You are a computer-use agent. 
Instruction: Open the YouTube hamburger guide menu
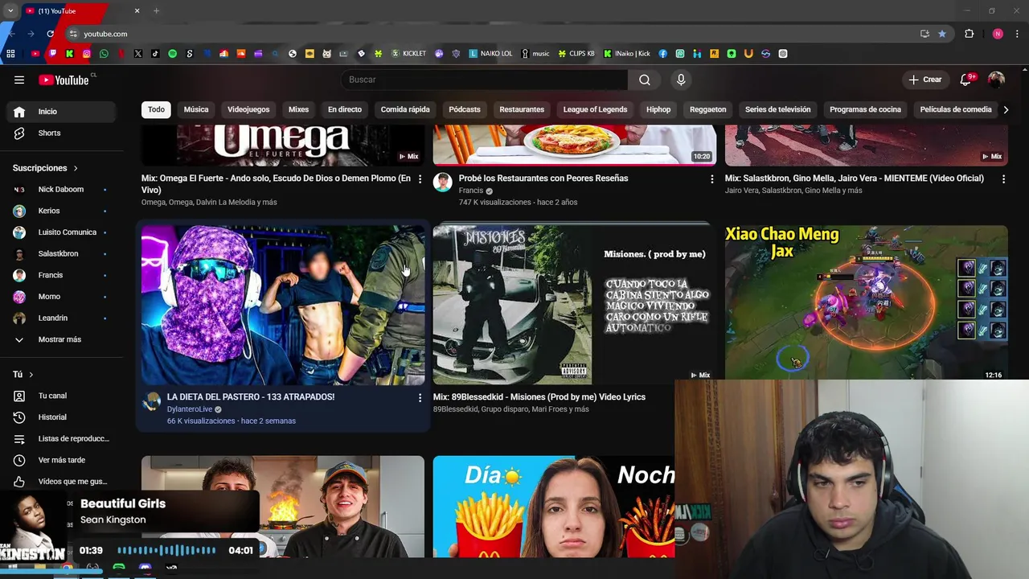[x=19, y=80]
